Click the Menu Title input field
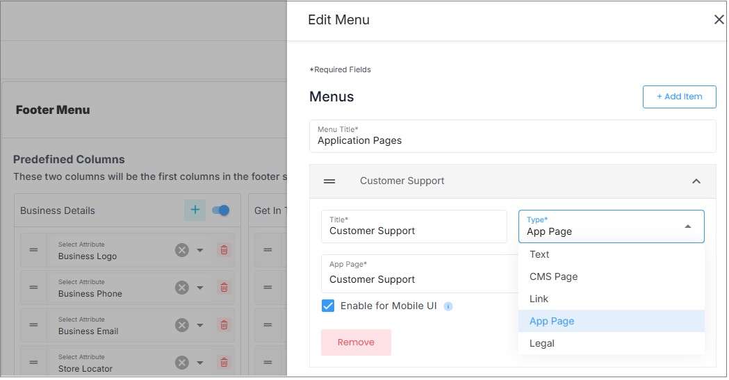This screenshot has width=729, height=380. [x=512, y=137]
